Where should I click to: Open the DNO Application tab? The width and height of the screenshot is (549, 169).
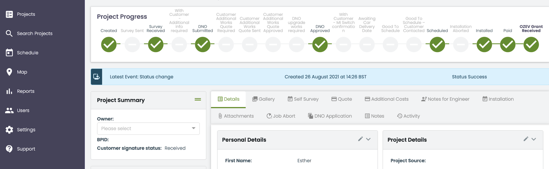(330, 116)
